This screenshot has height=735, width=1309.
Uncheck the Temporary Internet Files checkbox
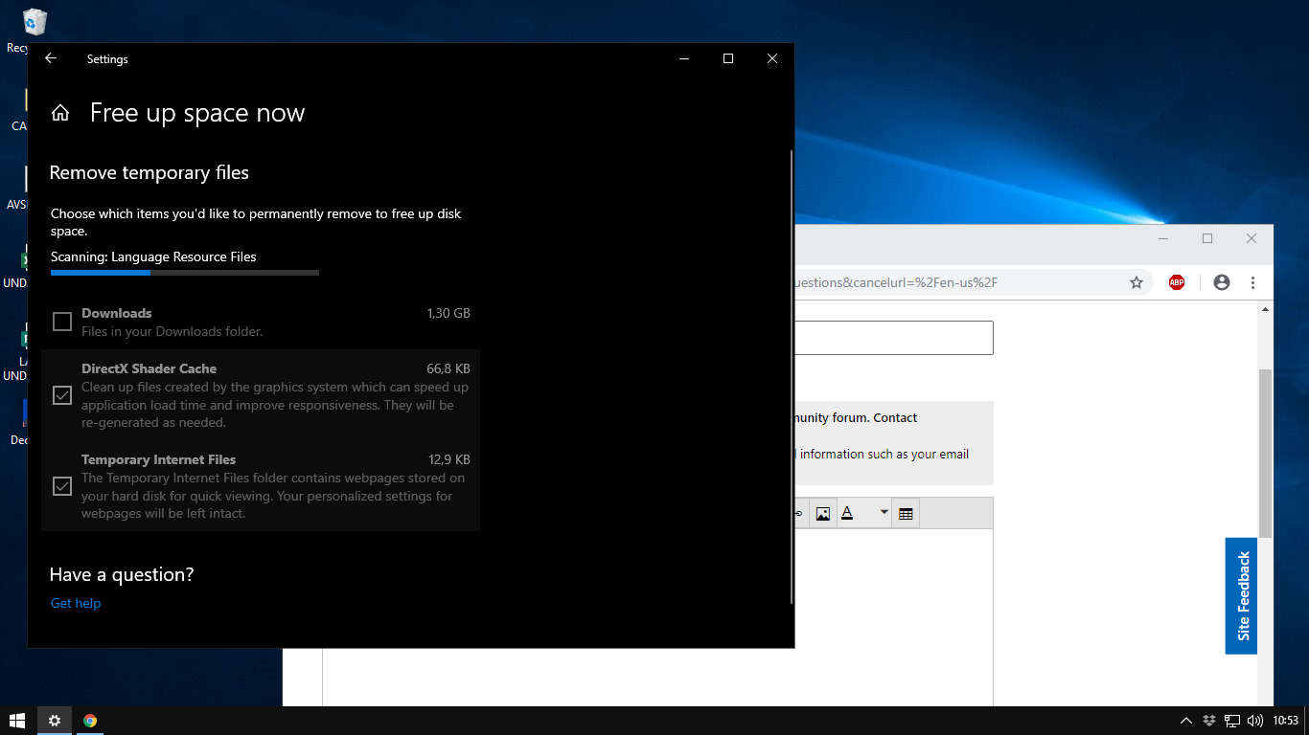[62, 486]
